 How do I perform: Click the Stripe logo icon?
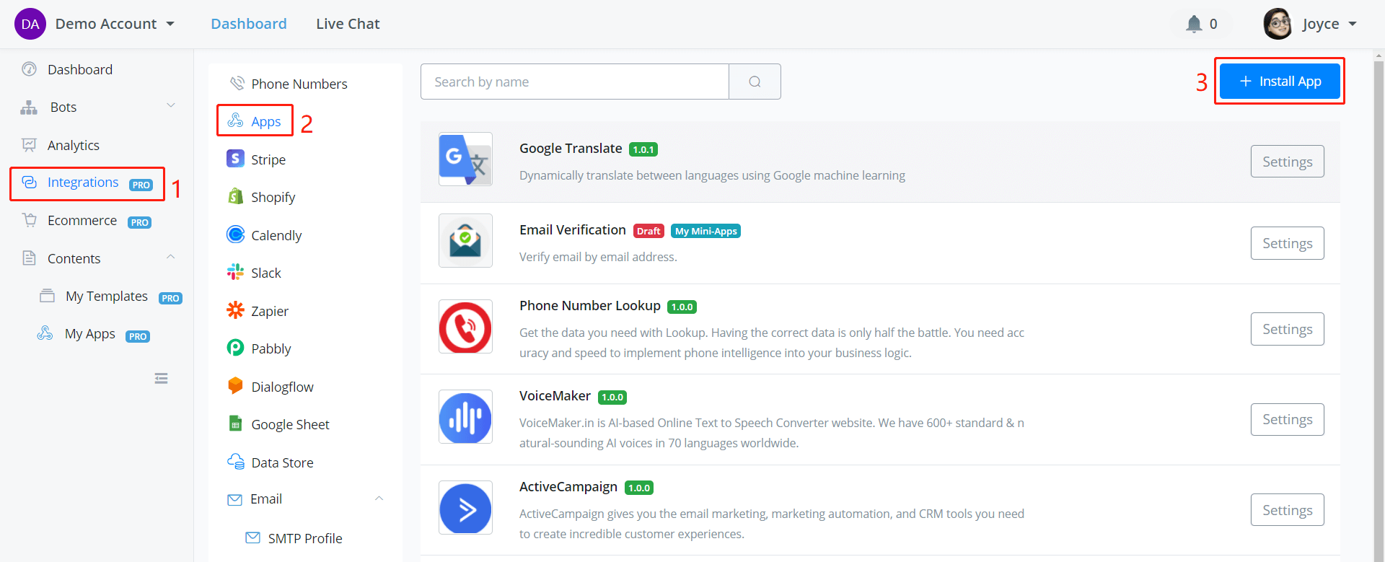[235, 159]
